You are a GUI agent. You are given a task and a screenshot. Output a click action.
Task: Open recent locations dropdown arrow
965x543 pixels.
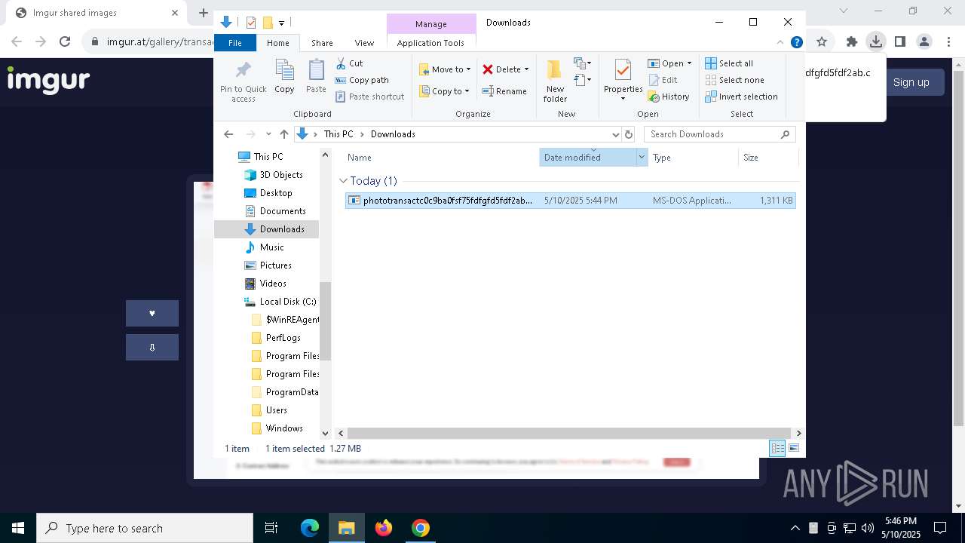pos(268,134)
